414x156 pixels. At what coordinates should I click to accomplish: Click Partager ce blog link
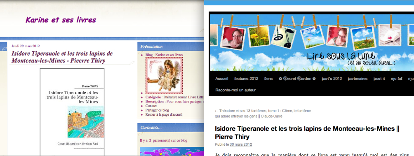[x=157, y=110]
